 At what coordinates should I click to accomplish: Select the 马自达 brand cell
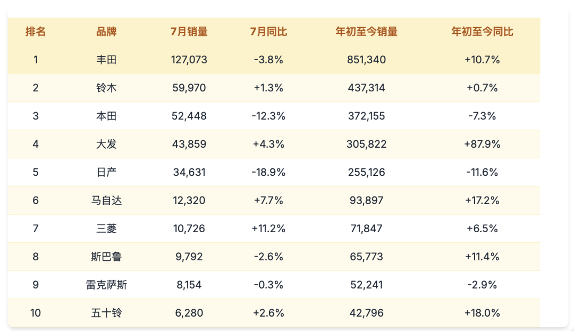tap(106, 201)
